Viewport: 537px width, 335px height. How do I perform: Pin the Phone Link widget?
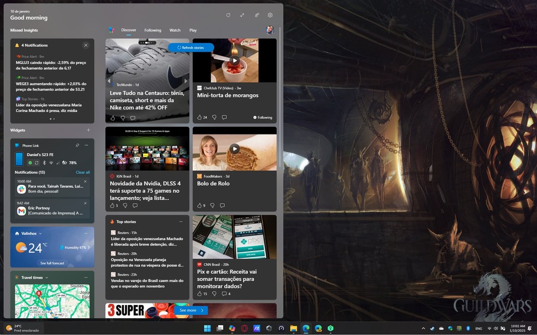77,145
